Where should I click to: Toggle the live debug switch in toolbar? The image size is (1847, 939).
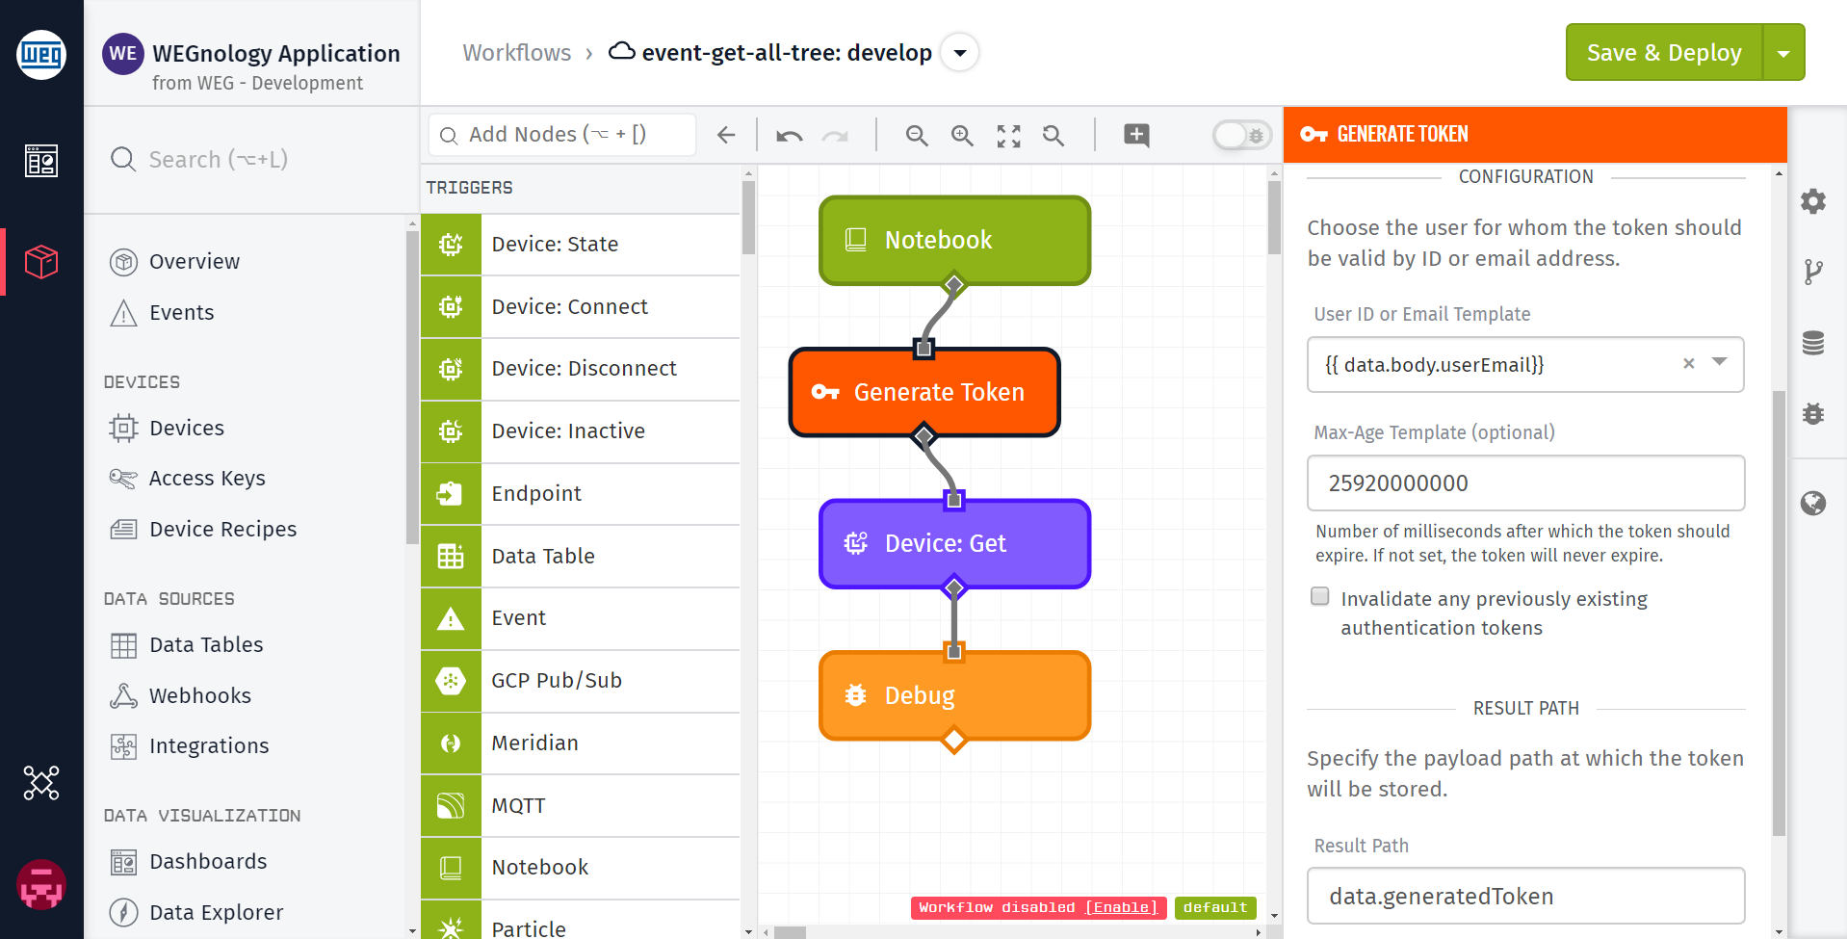click(1242, 136)
